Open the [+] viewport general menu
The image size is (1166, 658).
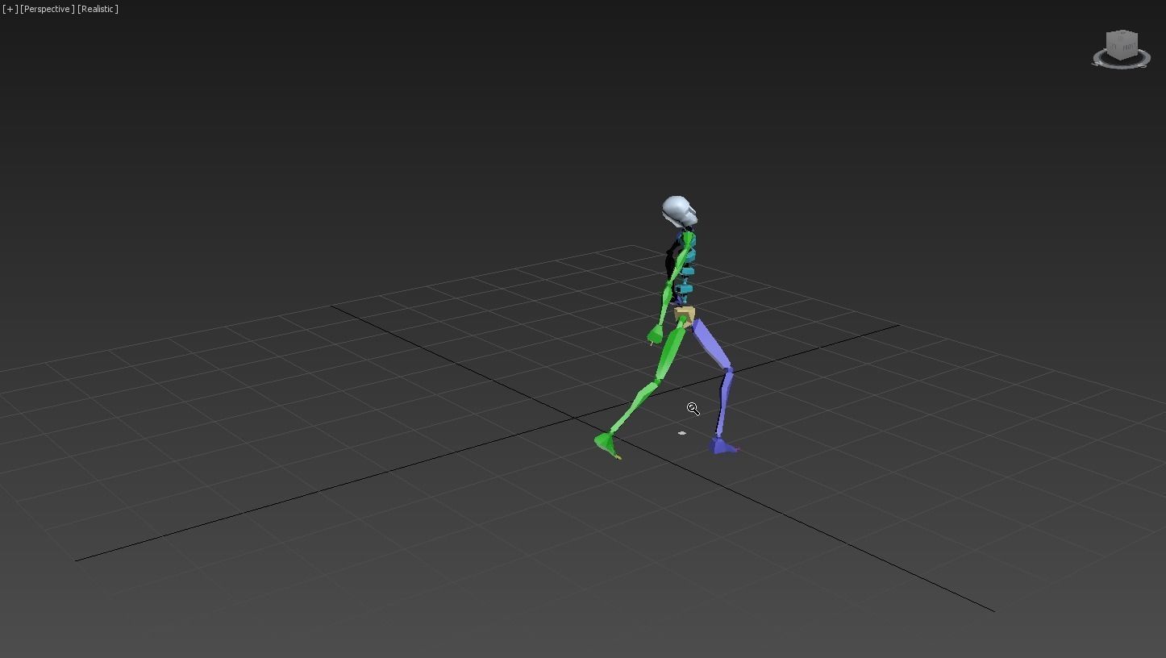point(10,9)
